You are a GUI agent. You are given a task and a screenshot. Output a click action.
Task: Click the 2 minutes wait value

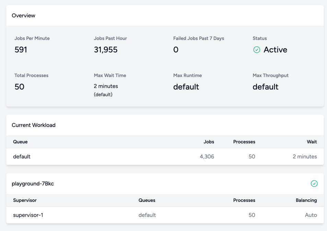pos(305,156)
